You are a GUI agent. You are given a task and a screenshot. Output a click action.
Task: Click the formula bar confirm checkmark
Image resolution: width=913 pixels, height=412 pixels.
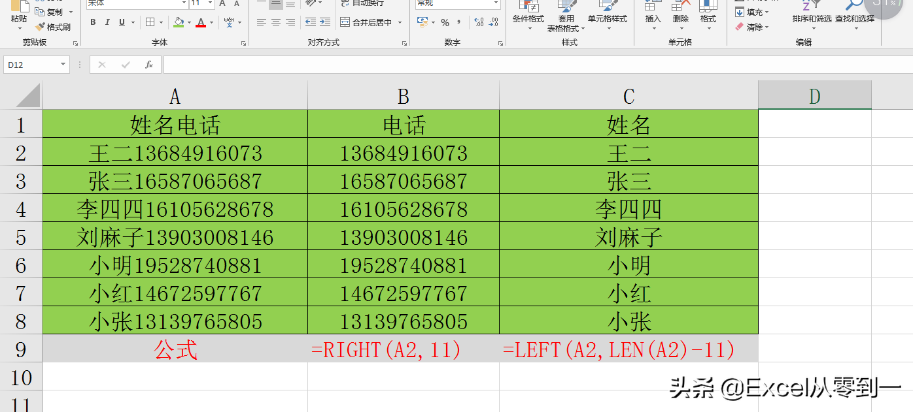tap(126, 65)
